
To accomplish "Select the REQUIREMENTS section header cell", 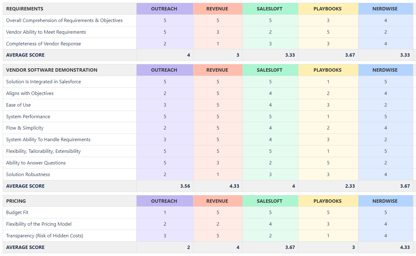I will pyautogui.click(x=70, y=9).
